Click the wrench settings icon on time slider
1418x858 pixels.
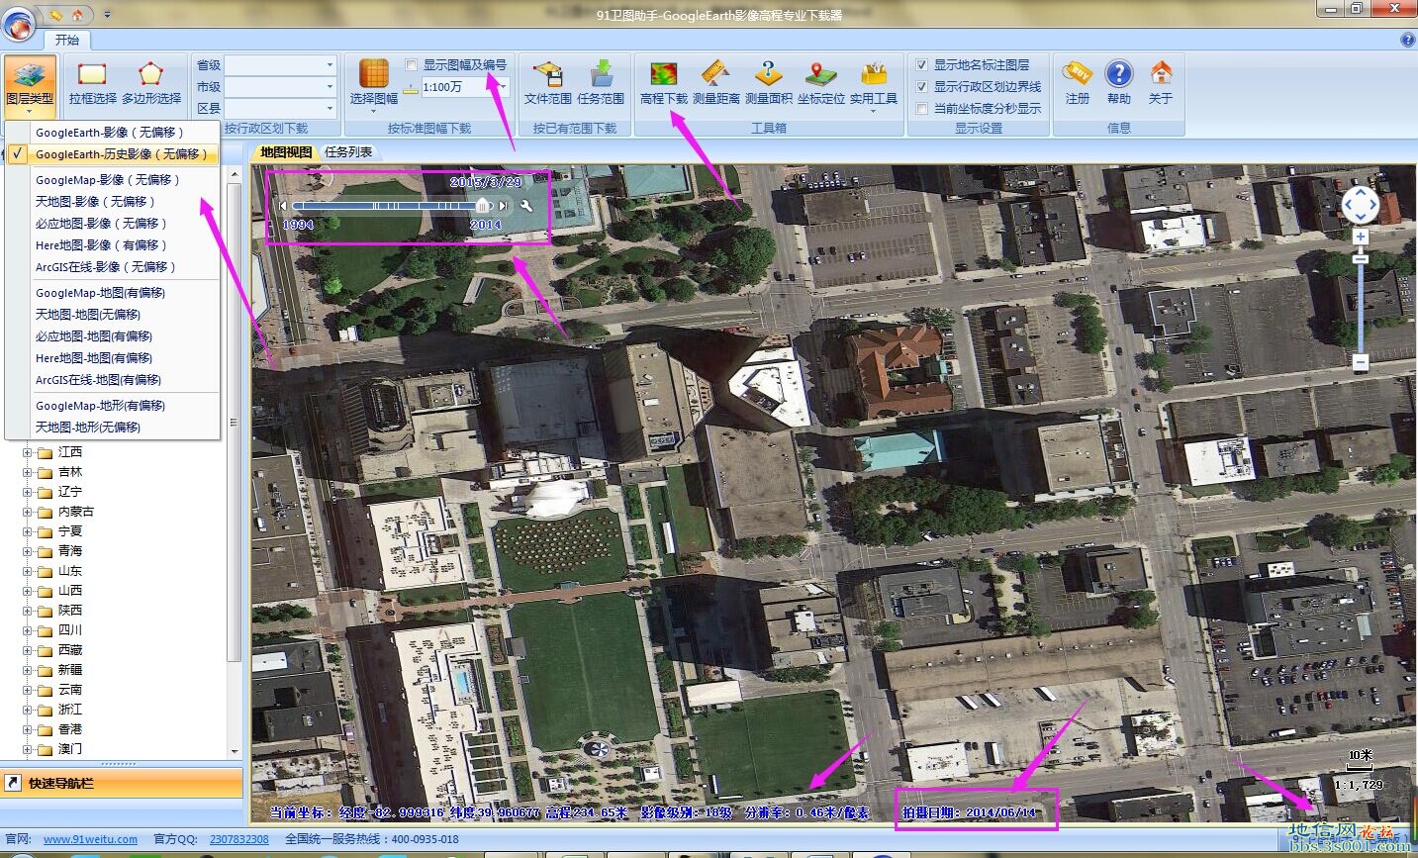click(x=526, y=206)
